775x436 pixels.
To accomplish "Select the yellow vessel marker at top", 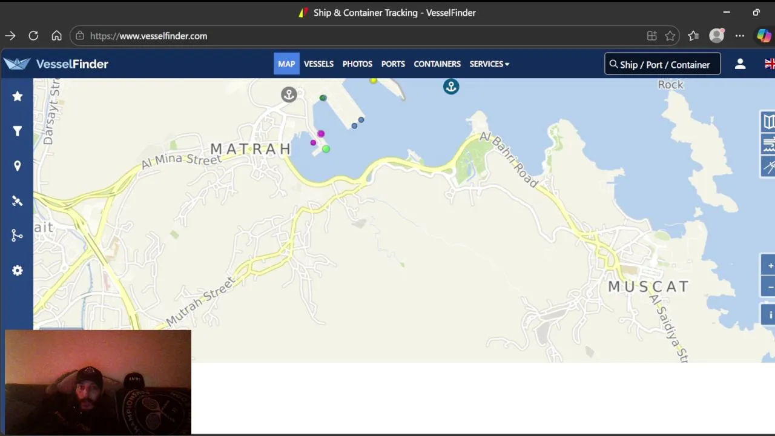I will tap(374, 80).
